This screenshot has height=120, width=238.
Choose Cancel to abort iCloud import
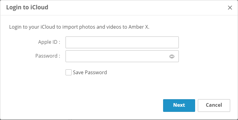coord(214,106)
